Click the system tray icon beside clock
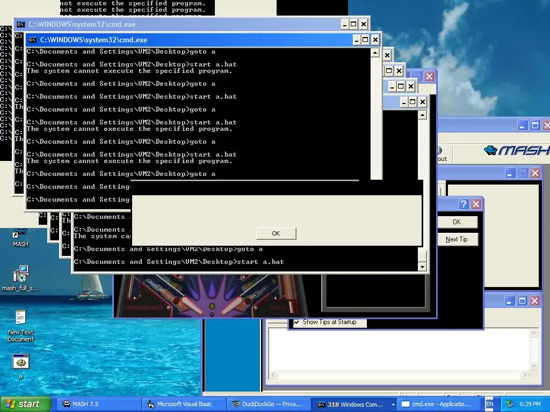 click(x=510, y=404)
